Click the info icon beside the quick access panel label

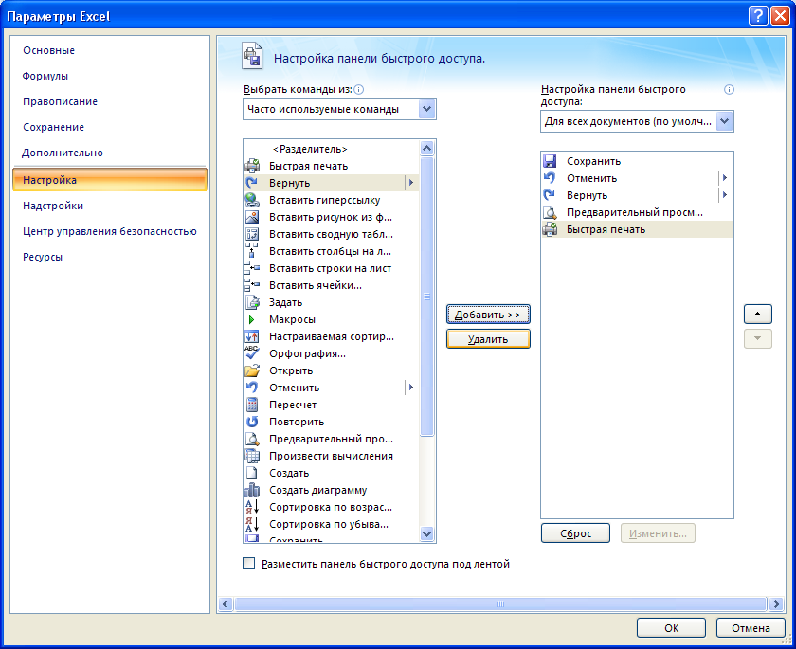(x=729, y=90)
